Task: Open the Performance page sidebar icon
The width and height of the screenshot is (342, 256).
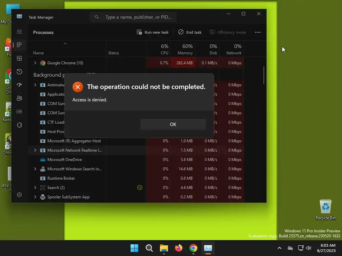Action: (x=19, y=58)
